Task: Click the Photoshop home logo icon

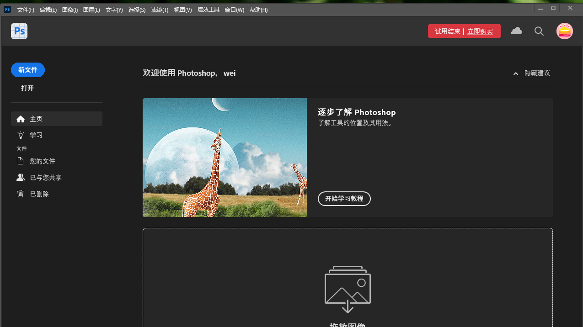Action: 19,31
